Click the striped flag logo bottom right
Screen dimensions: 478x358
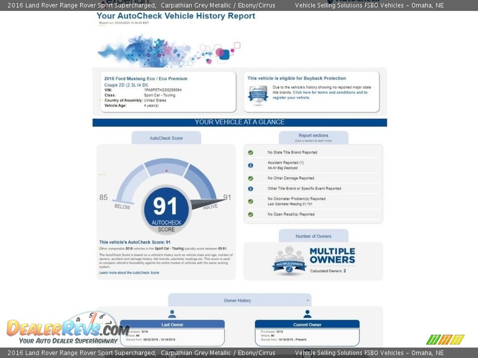[x=445, y=340]
